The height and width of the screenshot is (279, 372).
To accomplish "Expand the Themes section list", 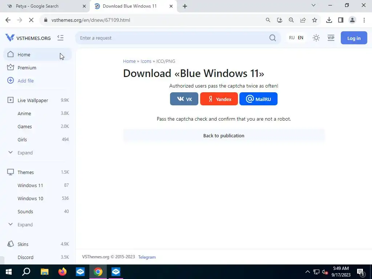I will click(21, 225).
